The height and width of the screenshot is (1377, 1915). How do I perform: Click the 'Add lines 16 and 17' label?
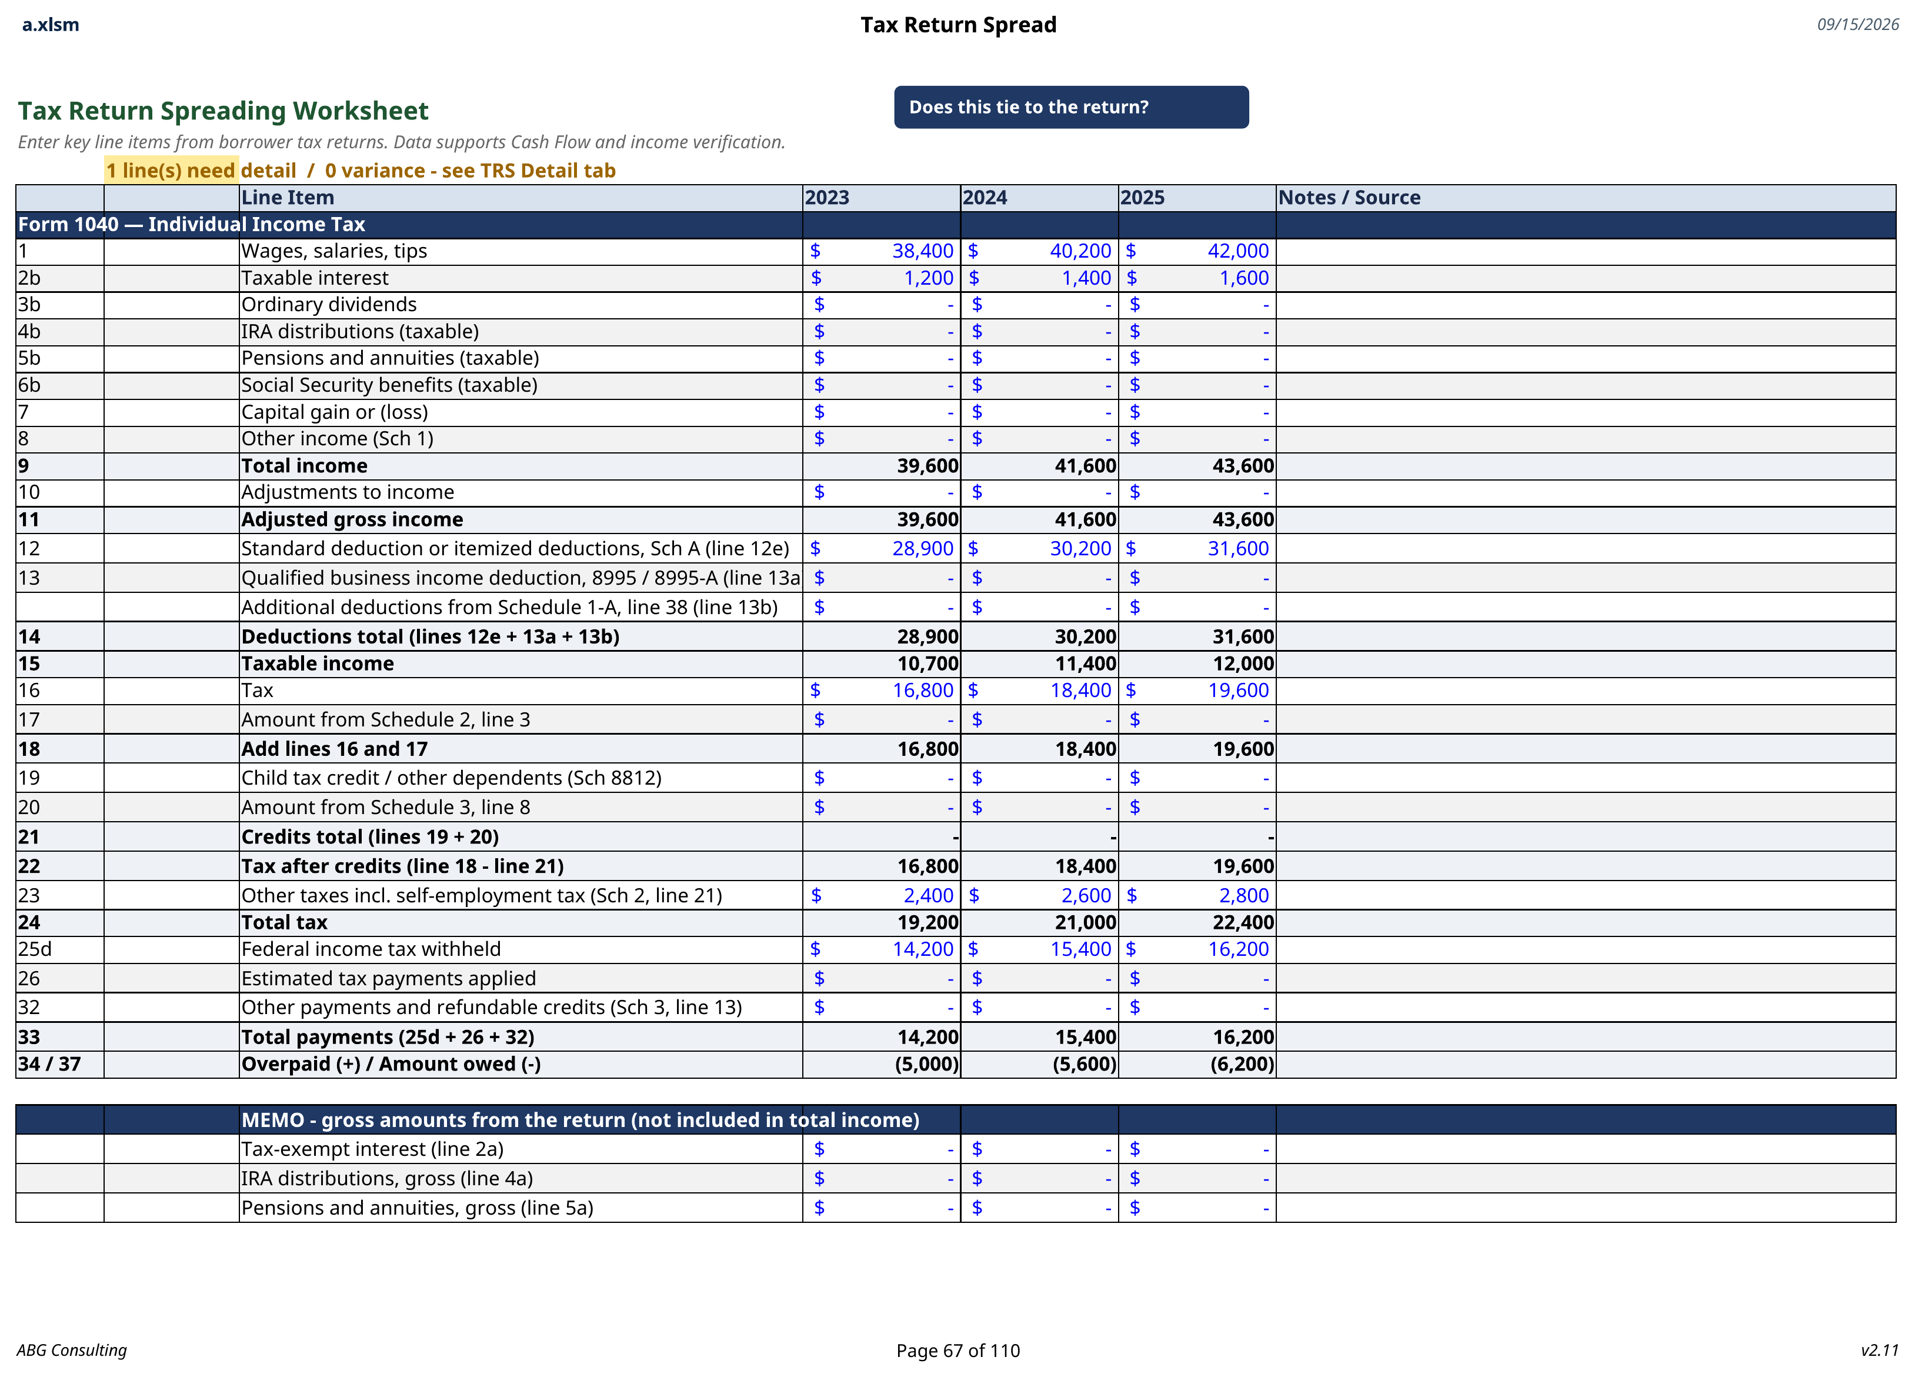pyautogui.click(x=335, y=749)
